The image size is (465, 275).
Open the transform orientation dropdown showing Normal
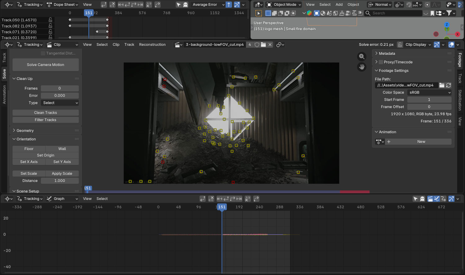click(x=379, y=5)
